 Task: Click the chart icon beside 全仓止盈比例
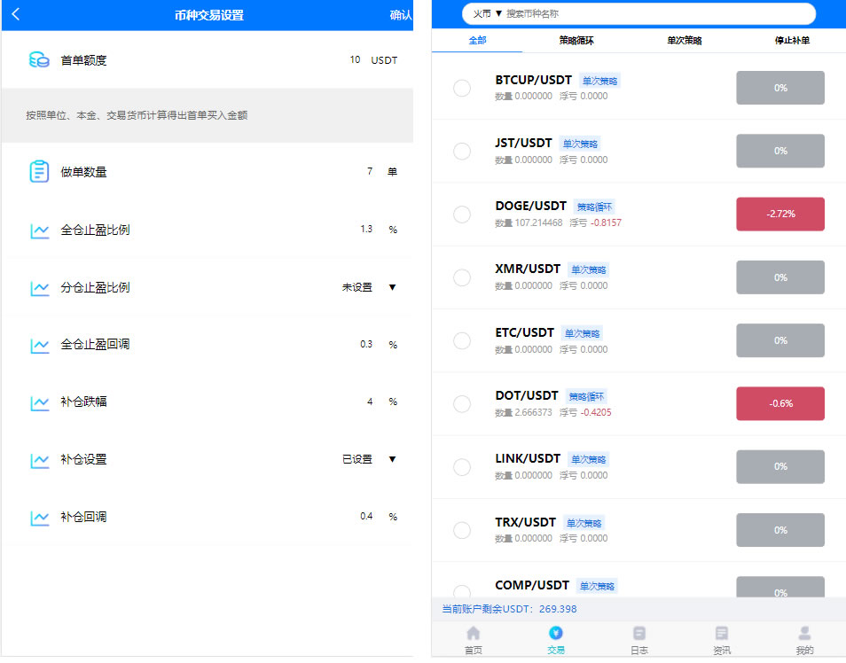[x=37, y=229]
